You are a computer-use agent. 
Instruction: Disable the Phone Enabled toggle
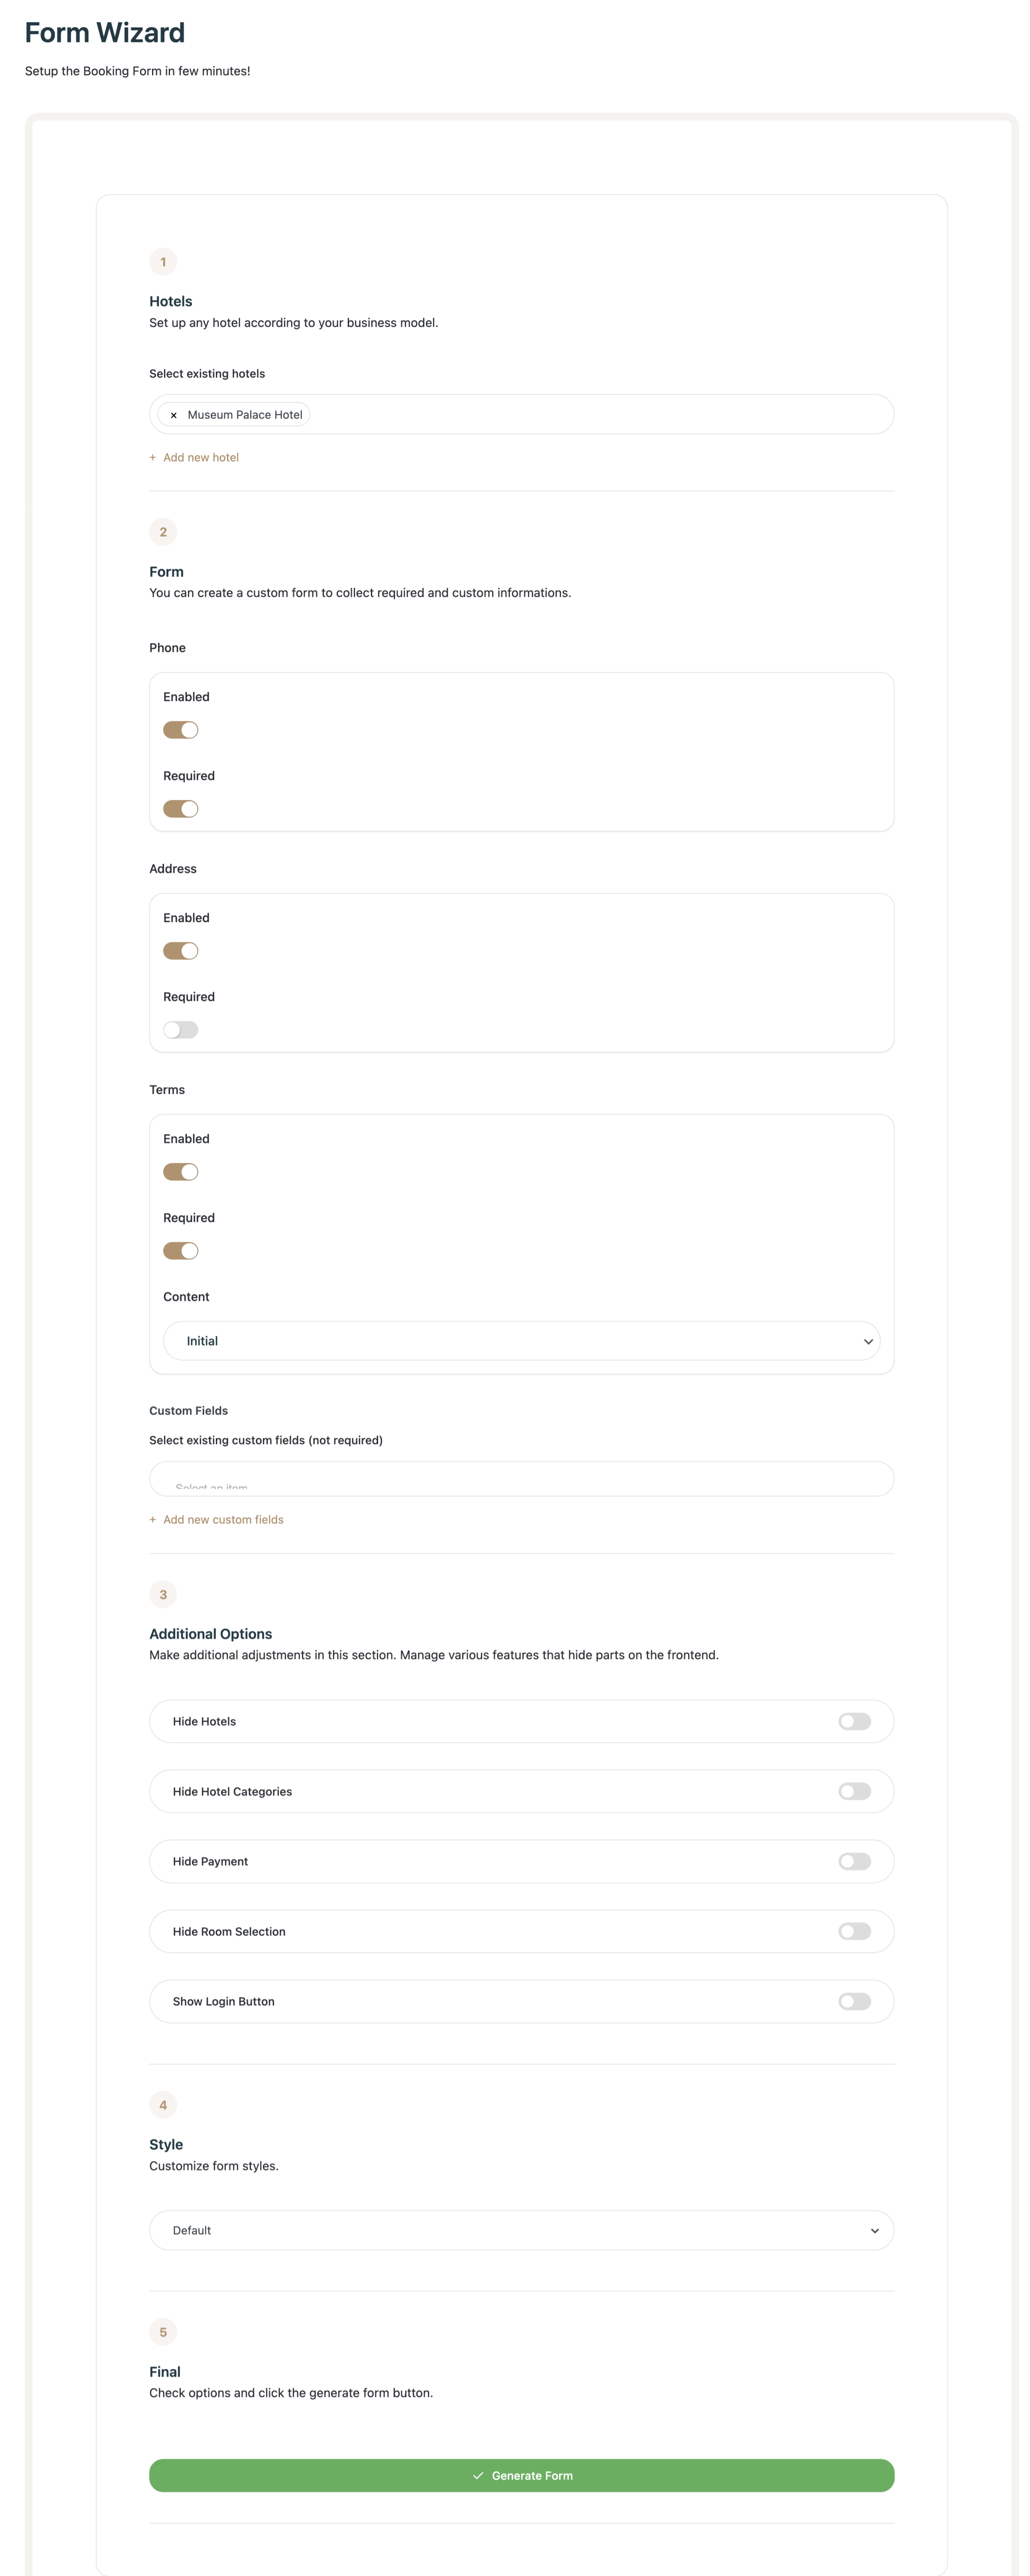click(x=181, y=730)
